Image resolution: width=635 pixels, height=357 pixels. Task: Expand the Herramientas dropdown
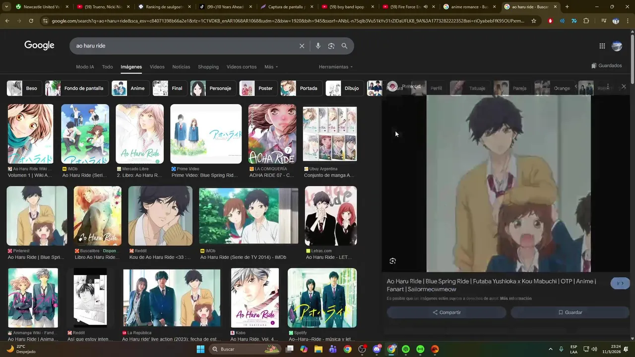[x=336, y=67]
